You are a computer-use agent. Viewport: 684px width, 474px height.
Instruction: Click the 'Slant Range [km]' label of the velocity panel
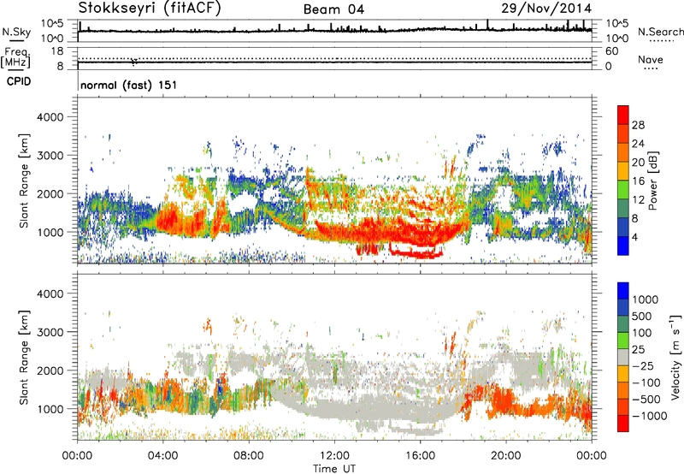(x=24, y=357)
